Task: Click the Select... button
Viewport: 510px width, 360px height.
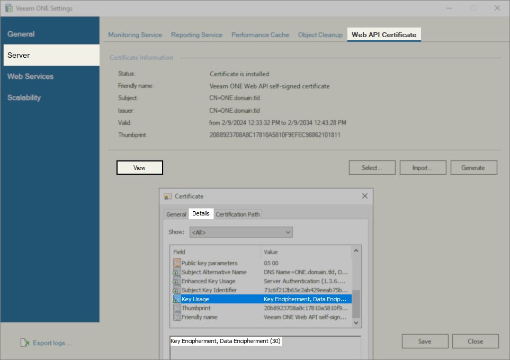Action: (372, 167)
